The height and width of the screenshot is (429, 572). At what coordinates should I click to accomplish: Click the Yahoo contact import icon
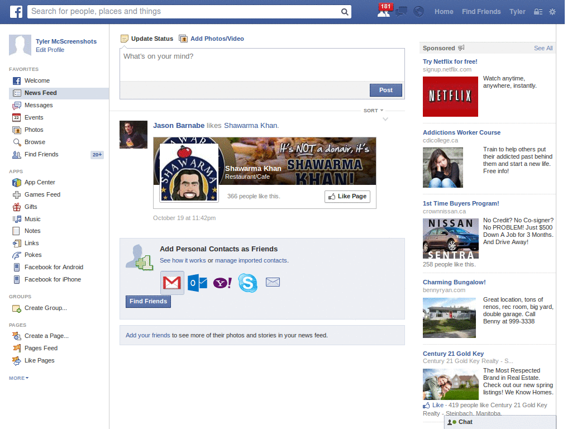click(x=222, y=283)
